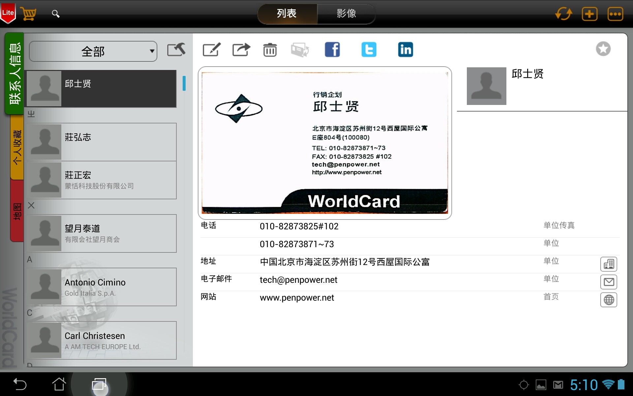Open Twitter icon for contact
The image size is (633, 396).
point(369,50)
